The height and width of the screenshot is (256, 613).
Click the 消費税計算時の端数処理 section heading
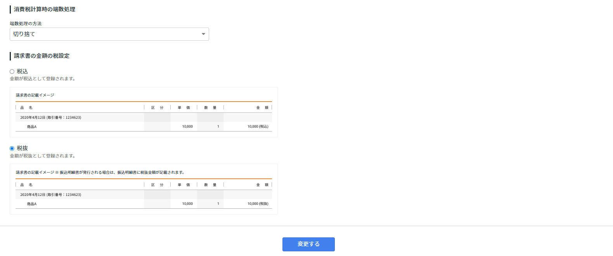point(45,9)
